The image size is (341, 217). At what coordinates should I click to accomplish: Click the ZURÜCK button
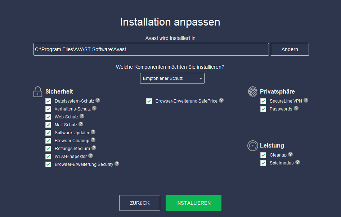click(x=140, y=203)
